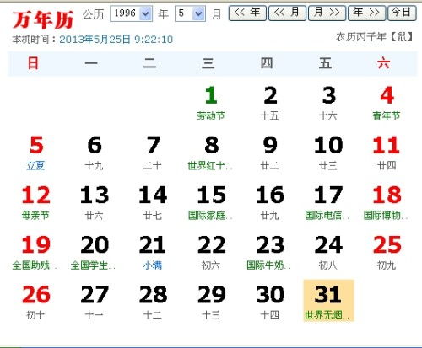Open the year dropdown showing 1996

pyautogui.click(x=131, y=13)
